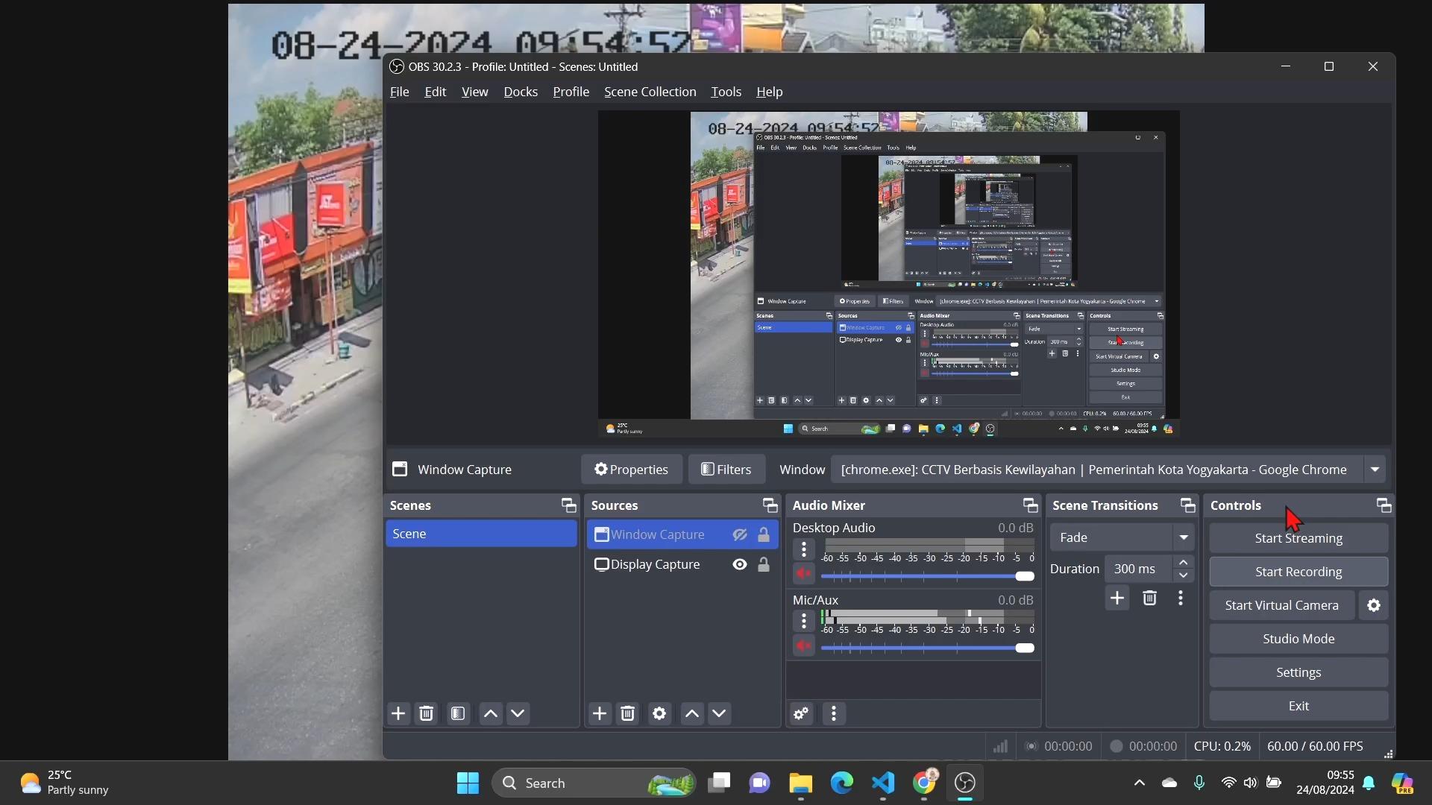Decrease transition duration with down stepper

(x=1184, y=575)
